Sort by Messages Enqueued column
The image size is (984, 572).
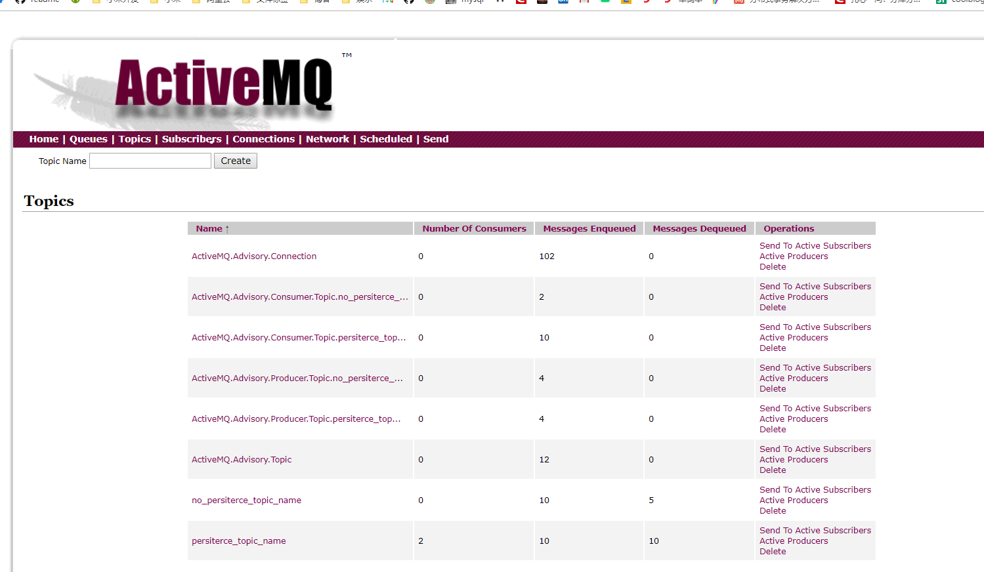[x=589, y=228]
